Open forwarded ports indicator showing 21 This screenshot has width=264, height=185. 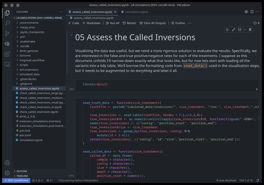(50, 181)
